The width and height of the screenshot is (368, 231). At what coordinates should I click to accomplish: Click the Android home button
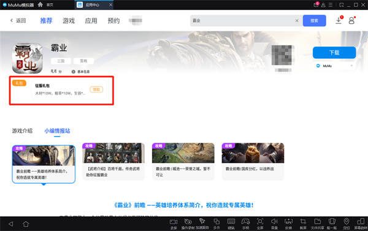tap(26, 224)
